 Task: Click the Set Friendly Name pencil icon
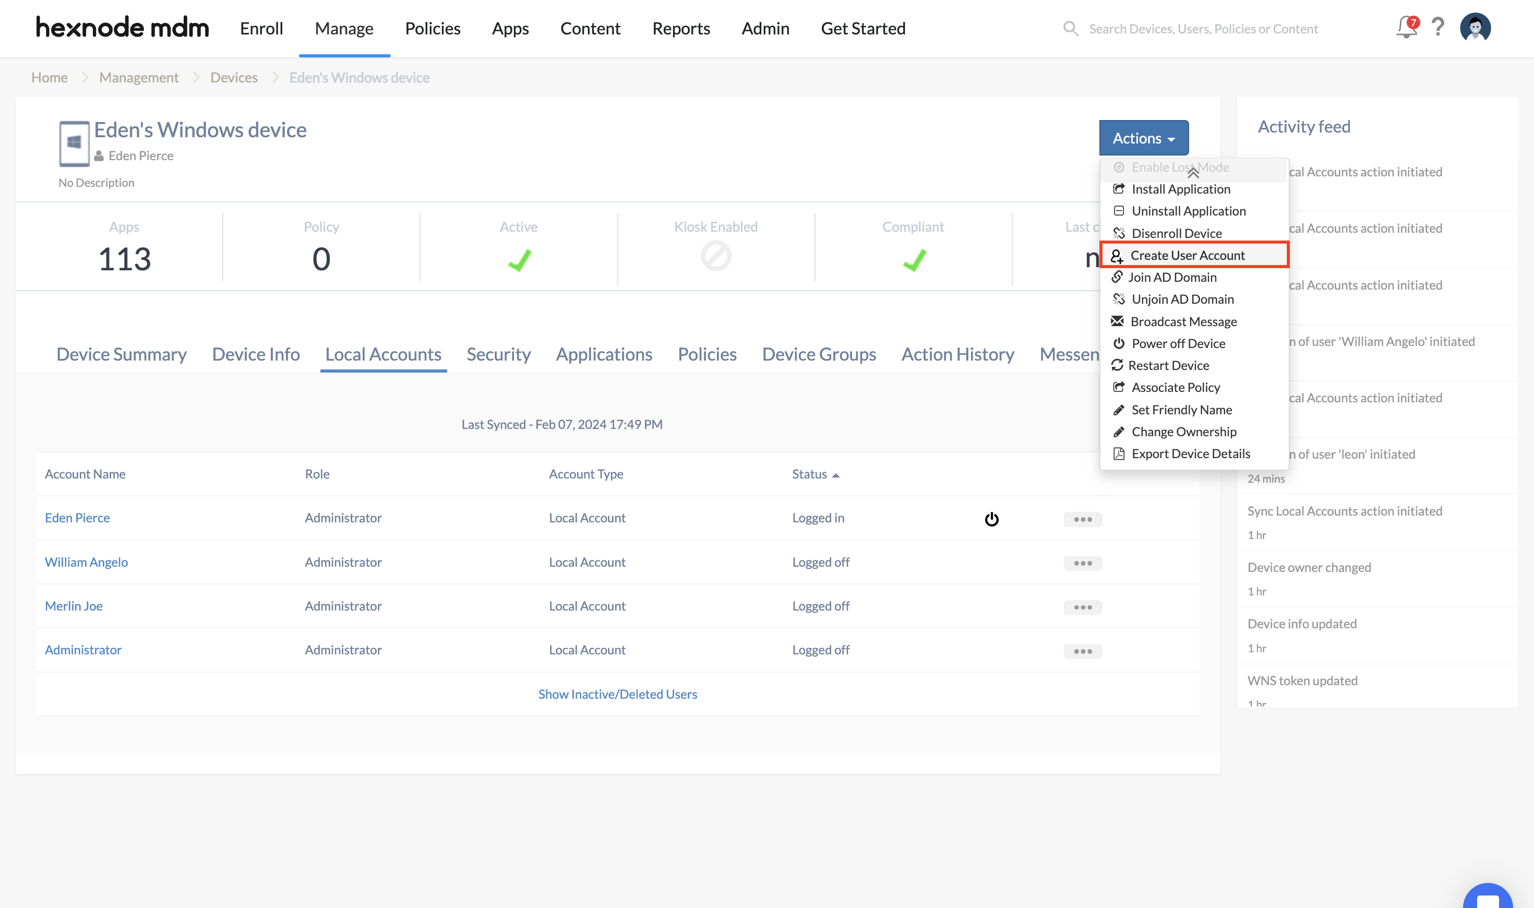pyautogui.click(x=1119, y=409)
